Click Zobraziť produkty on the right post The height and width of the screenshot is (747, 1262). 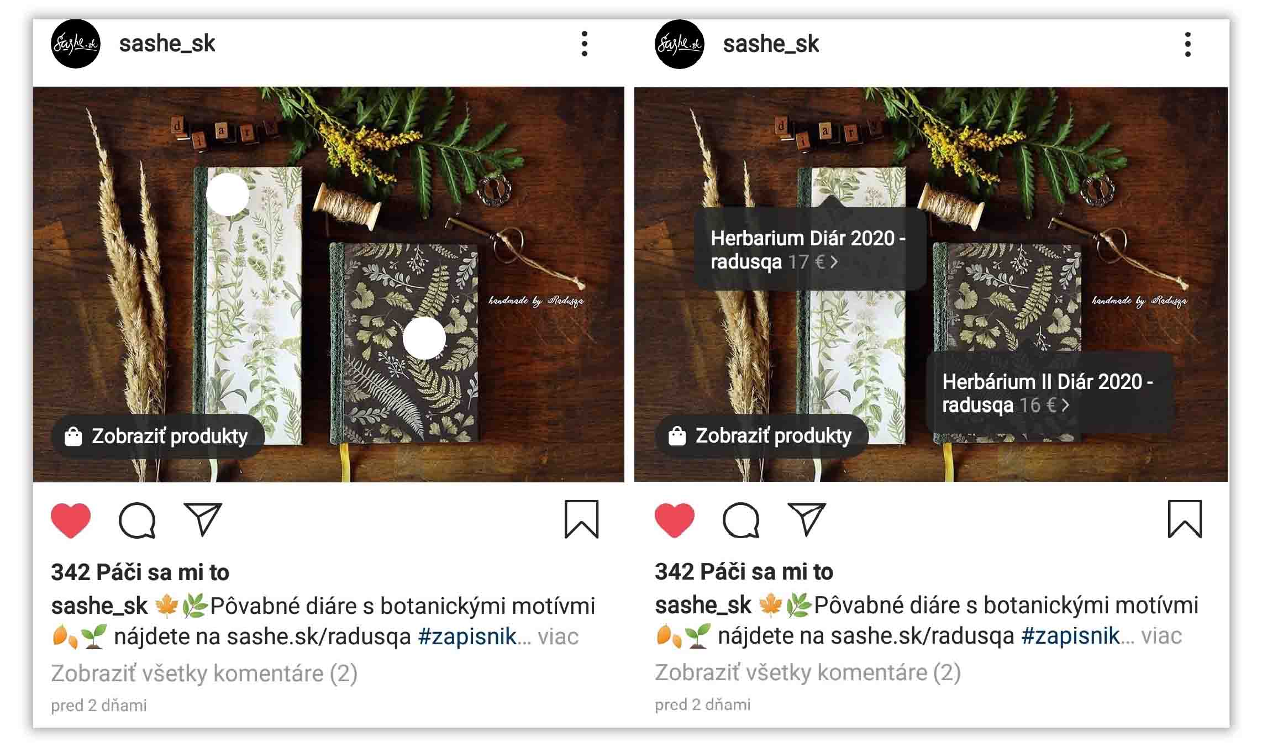pyautogui.click(x=761, y=436)
